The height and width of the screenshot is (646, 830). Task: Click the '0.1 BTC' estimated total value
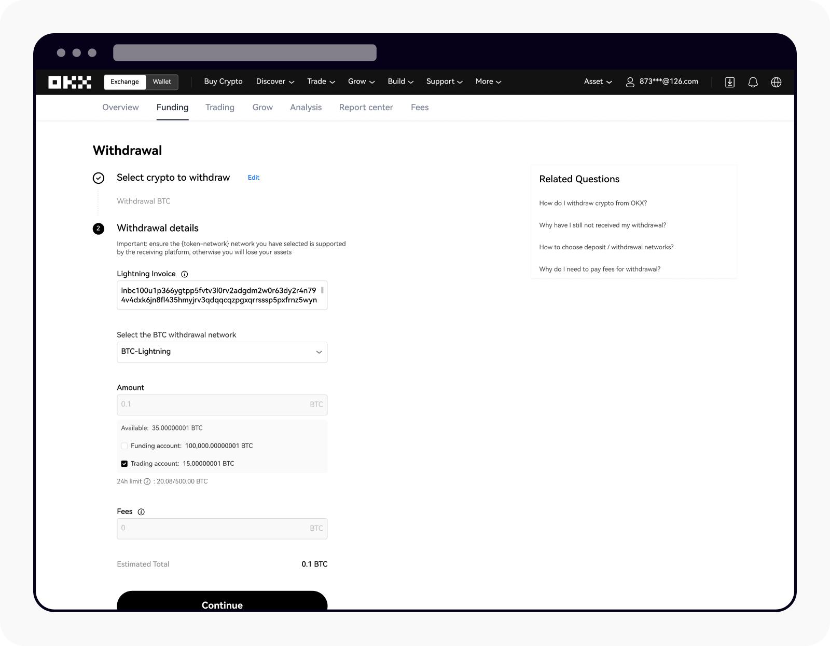(314, 564)
